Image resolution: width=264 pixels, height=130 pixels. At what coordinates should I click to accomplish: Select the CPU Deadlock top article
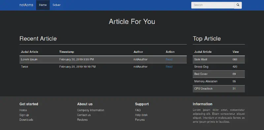click(203, 88)
